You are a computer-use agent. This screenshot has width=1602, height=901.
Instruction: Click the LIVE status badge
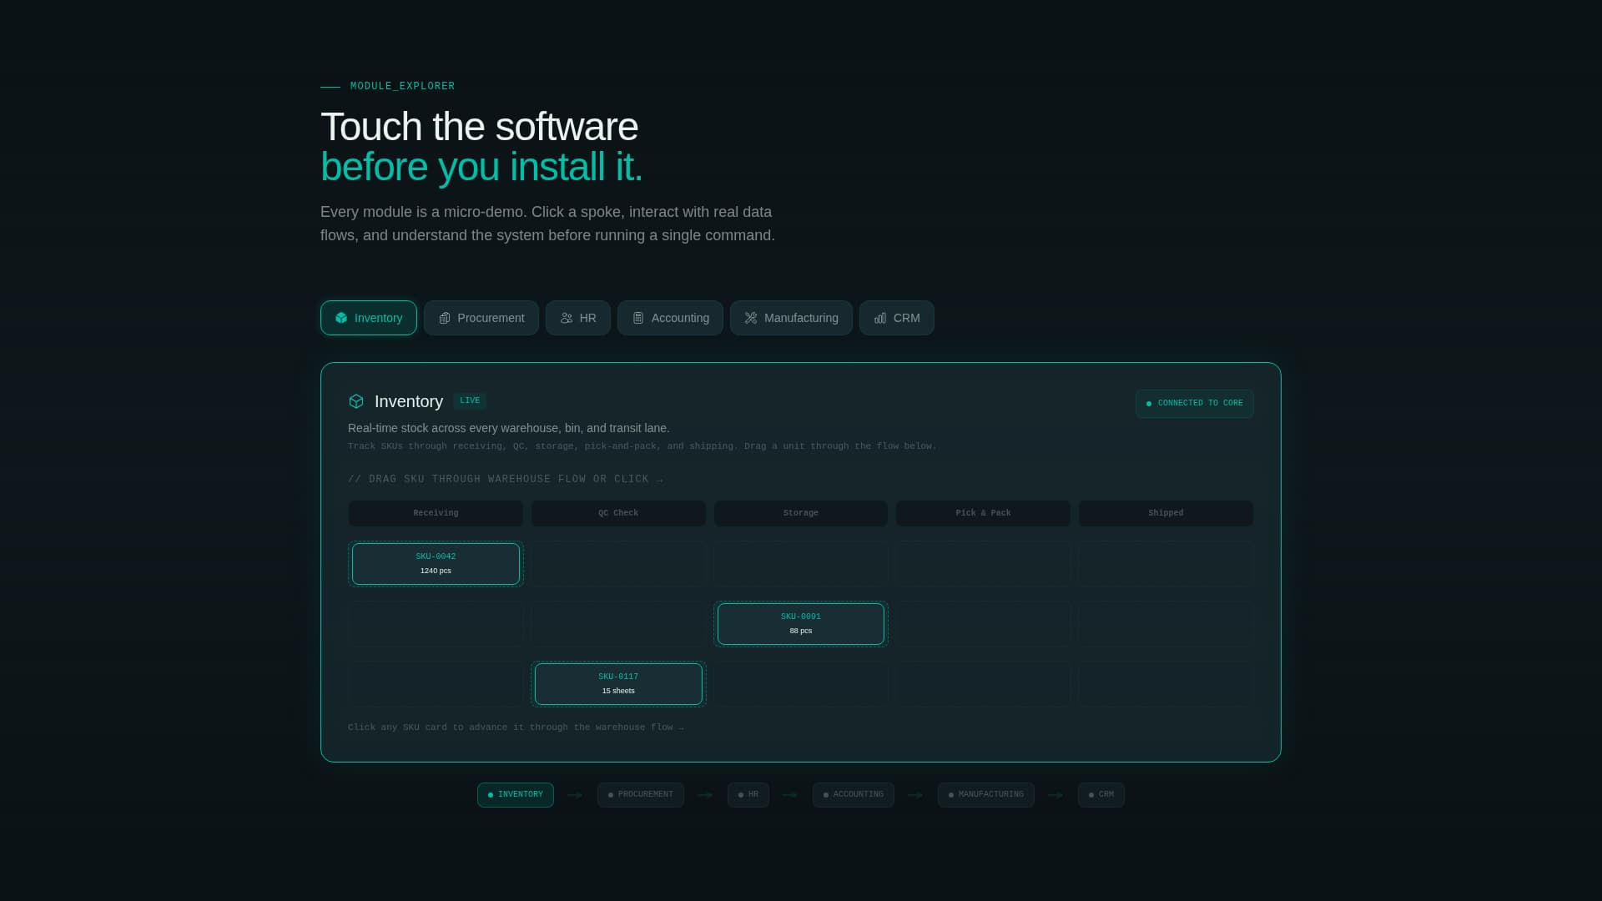click(x=470, y=401)
